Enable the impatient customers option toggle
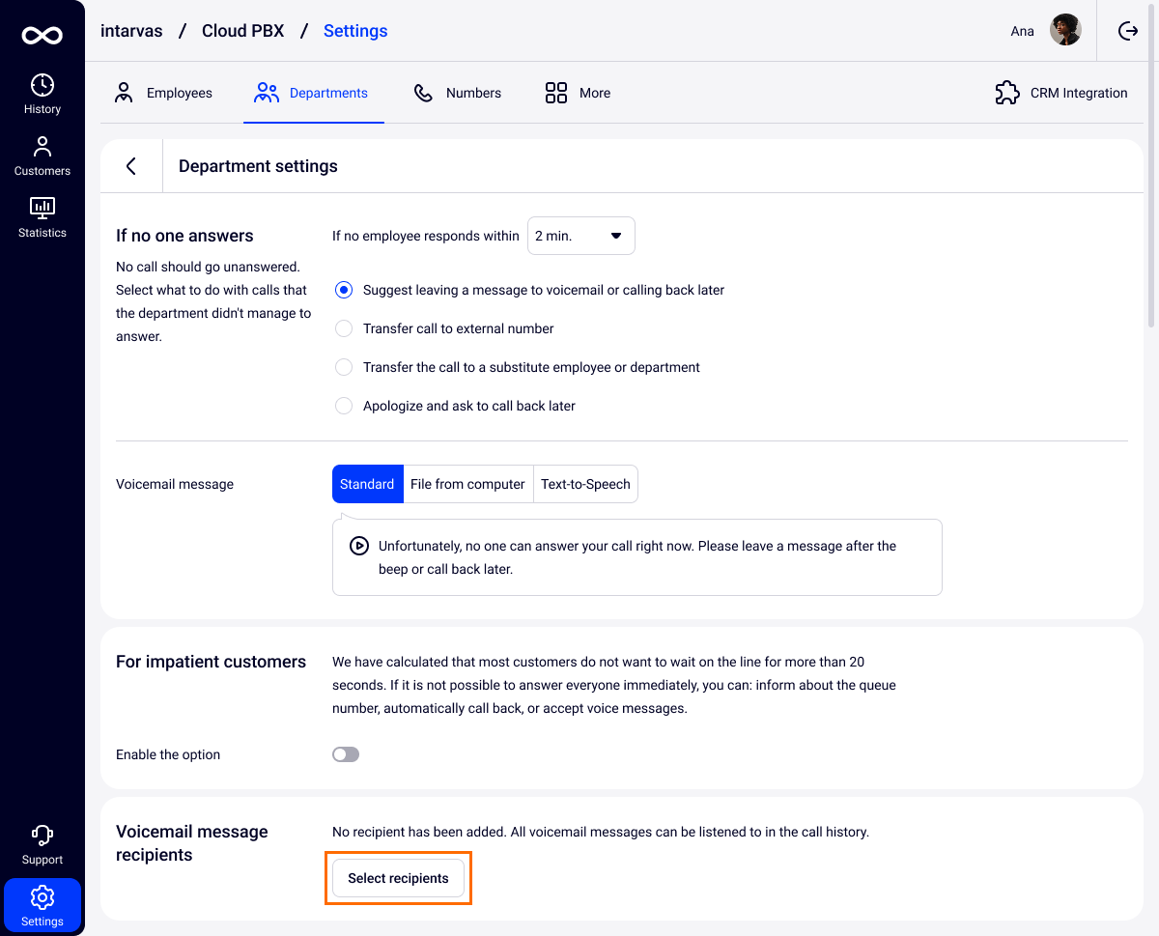The width and height of the screenshot is (1159, 936). 346,754
